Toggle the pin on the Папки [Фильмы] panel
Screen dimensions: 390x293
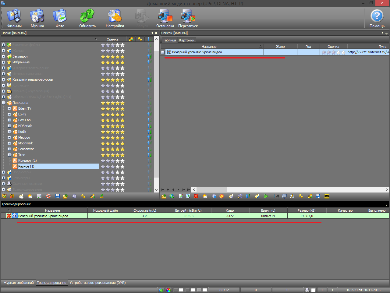click(x=156, y=33)
